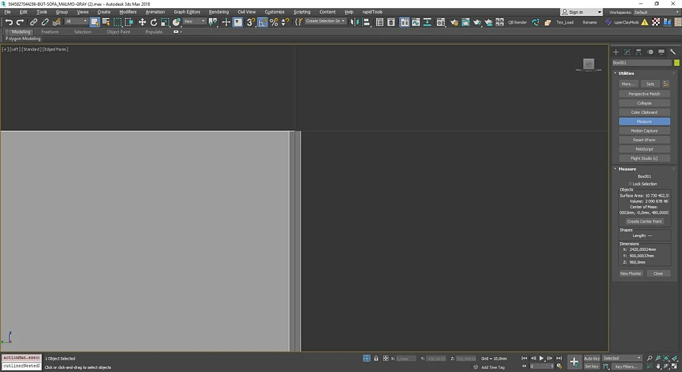
Task: Open the Modify panel tab icon
Action: click(627, 52)
